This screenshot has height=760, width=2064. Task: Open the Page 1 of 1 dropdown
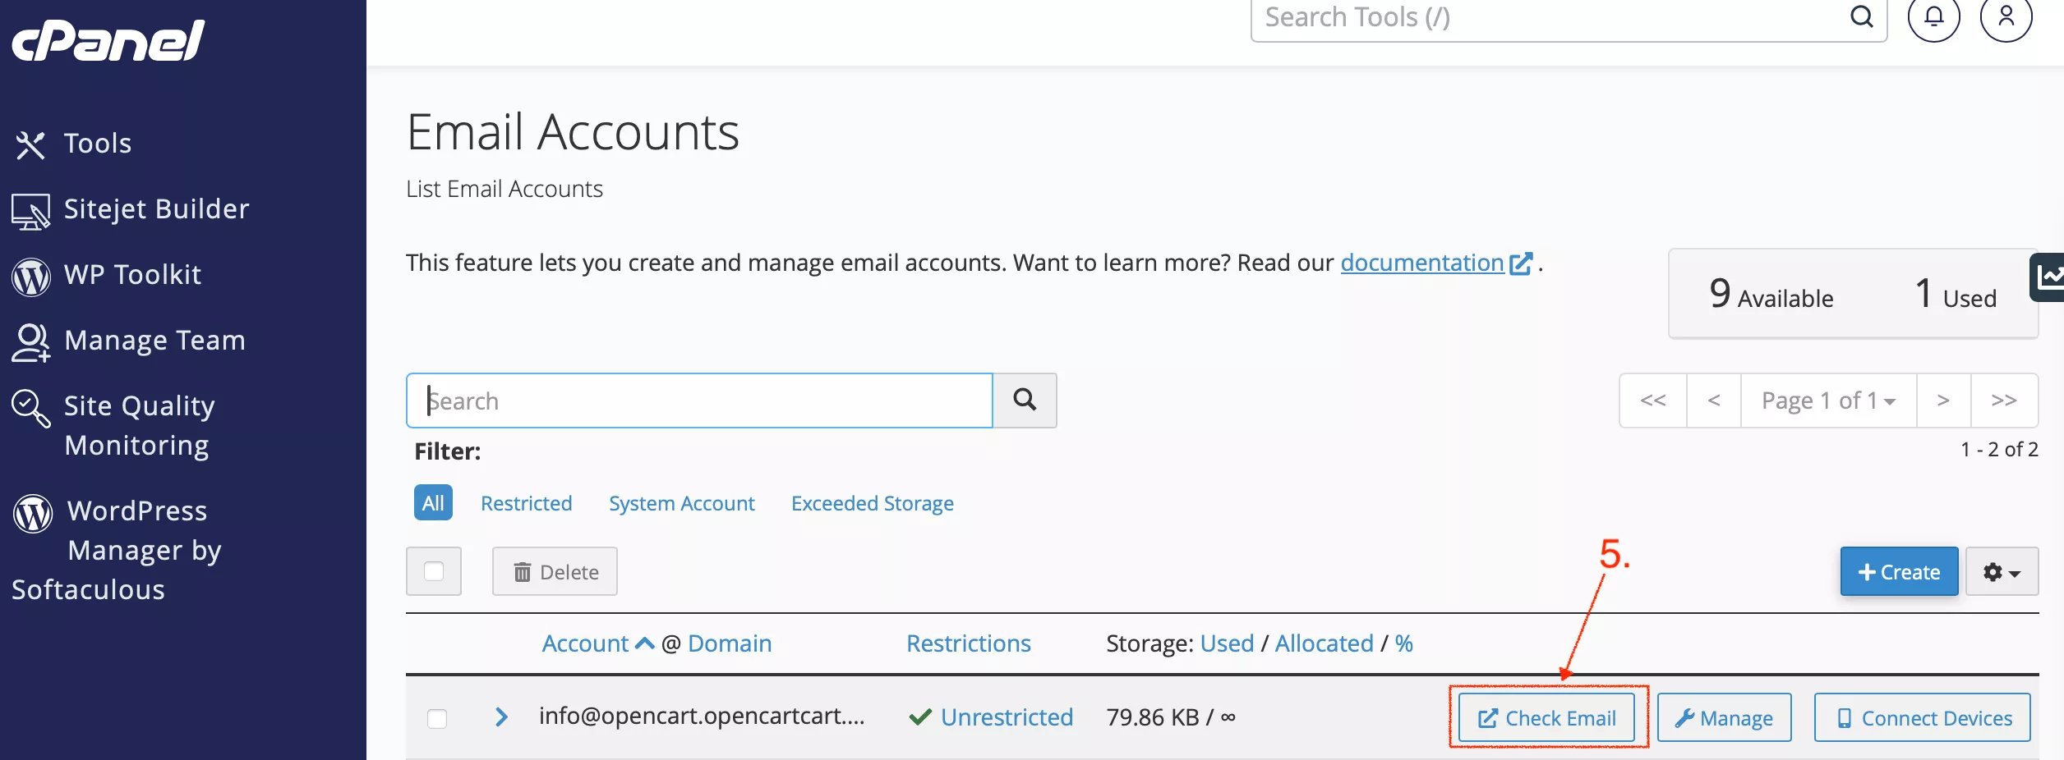click(1828, 401)
